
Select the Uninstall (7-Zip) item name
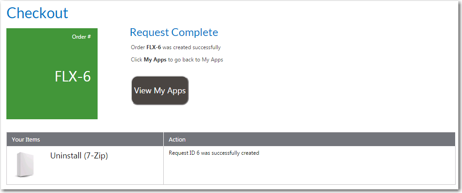point(79,156)
